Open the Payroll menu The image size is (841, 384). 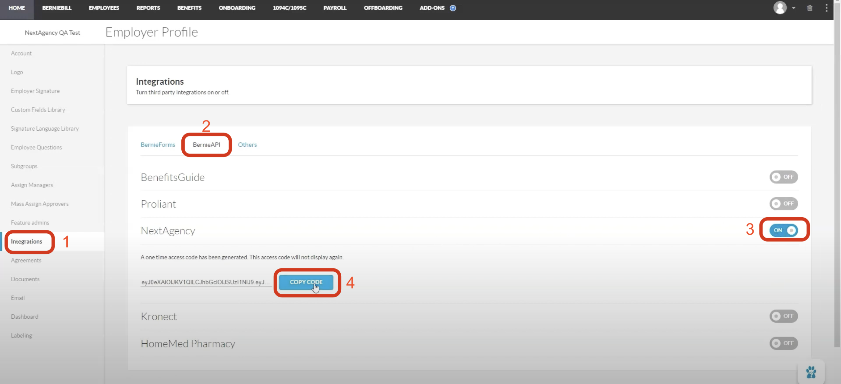pyautogui.click(x=335, y=8)
